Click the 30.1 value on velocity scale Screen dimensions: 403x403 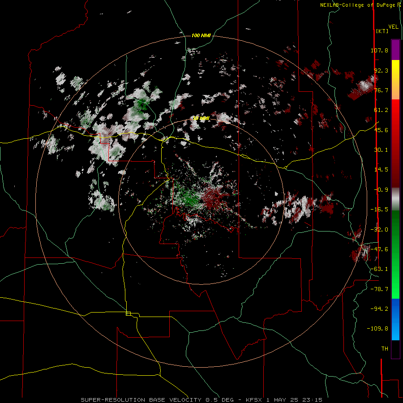point(381,150)
